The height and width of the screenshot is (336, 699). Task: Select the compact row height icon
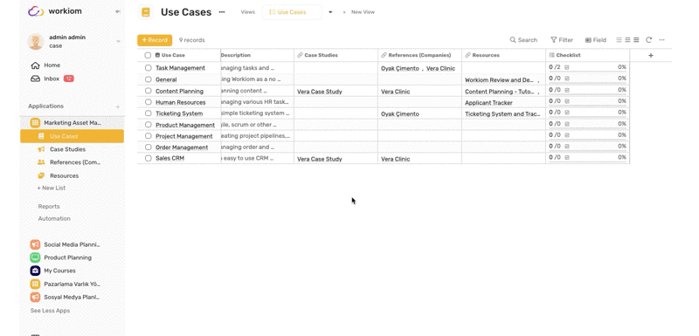point(619,40)
